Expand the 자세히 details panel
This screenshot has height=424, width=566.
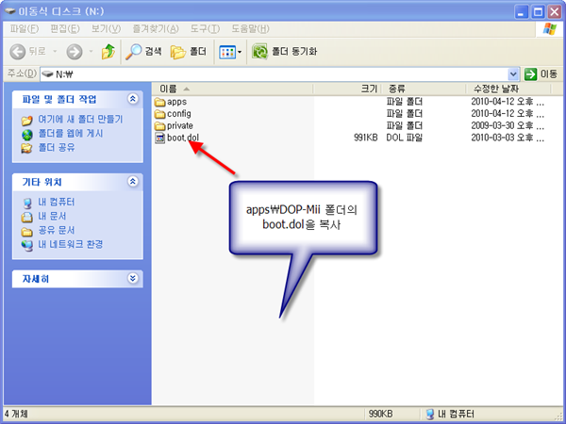[133, 278]
